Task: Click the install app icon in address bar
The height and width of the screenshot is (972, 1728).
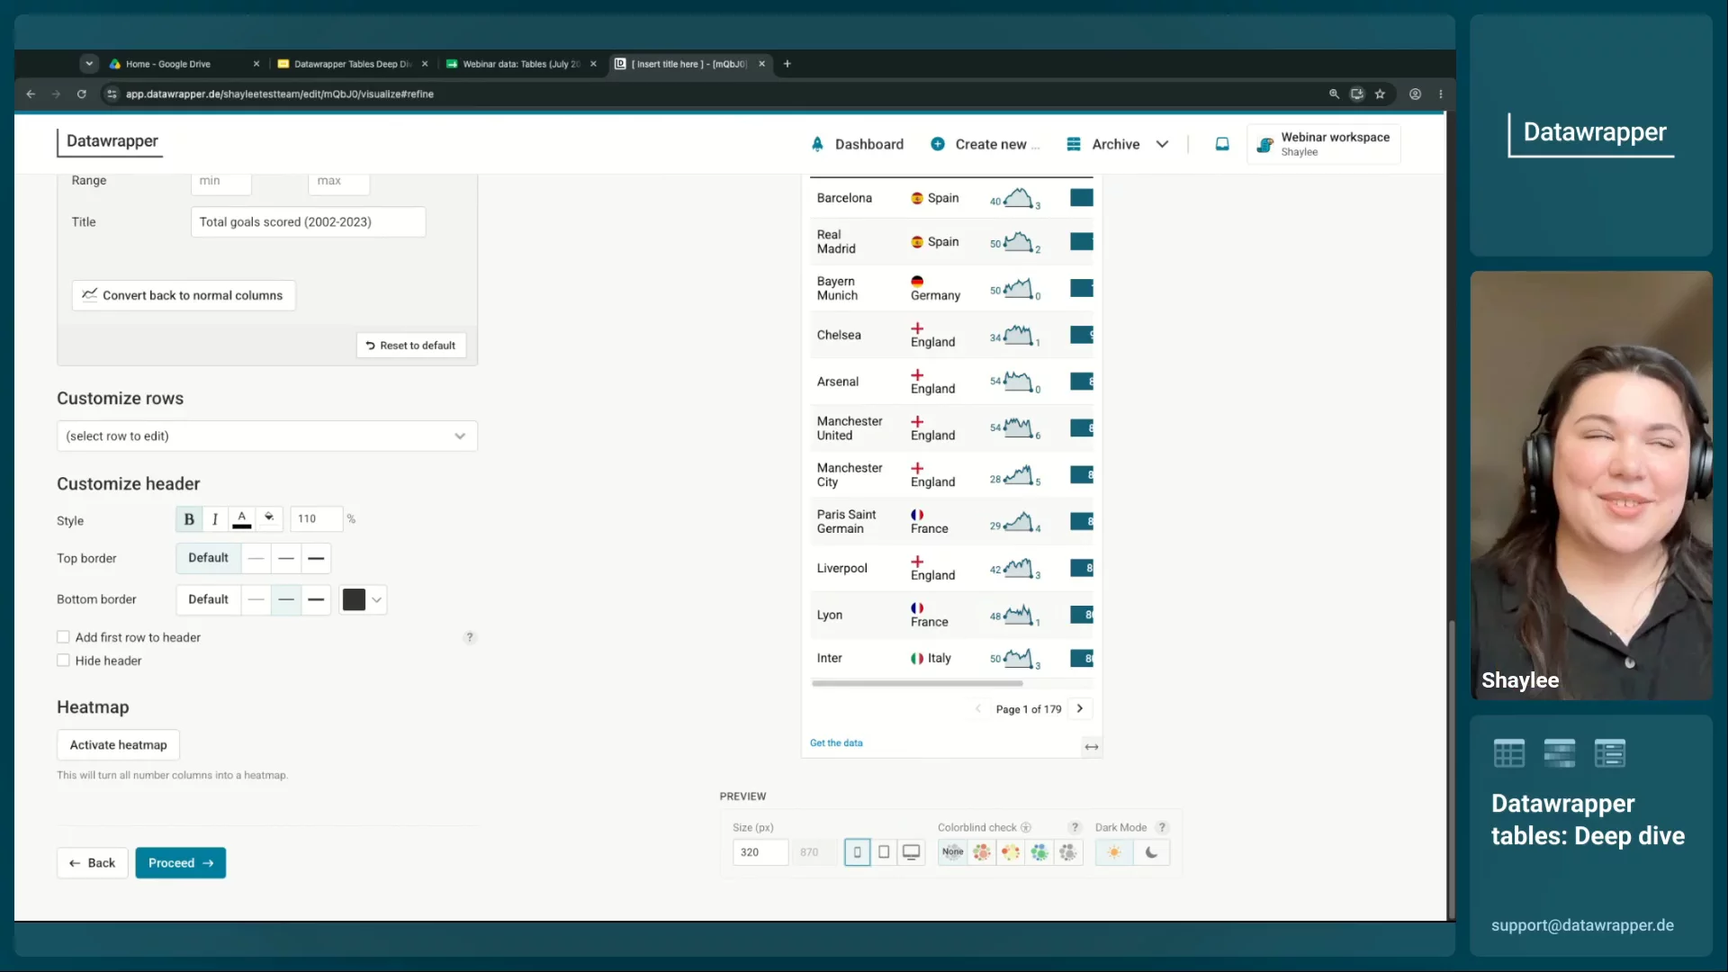Action: coord(1357,94)
